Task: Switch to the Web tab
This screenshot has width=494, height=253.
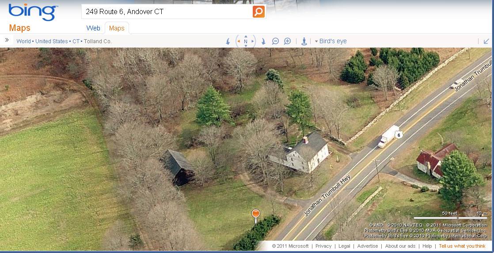Action: (93, 28)
